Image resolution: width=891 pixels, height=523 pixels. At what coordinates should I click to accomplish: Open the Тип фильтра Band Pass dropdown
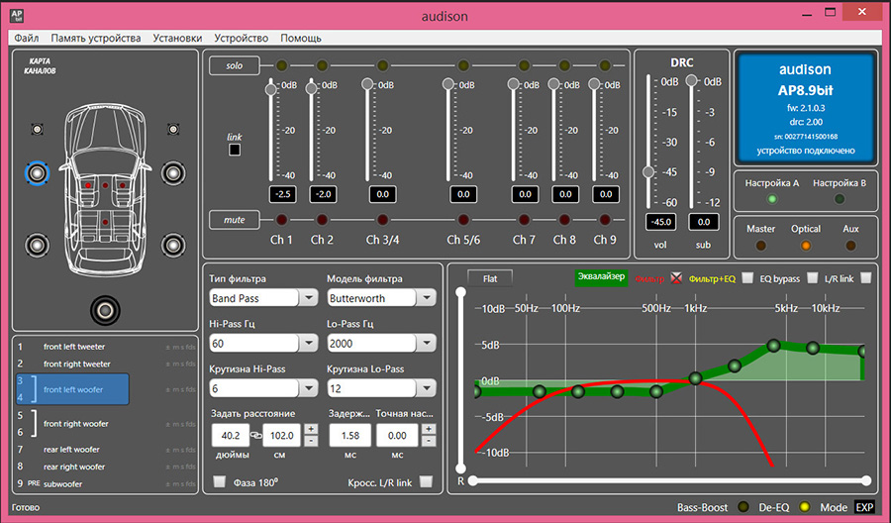tap(262, 297)
